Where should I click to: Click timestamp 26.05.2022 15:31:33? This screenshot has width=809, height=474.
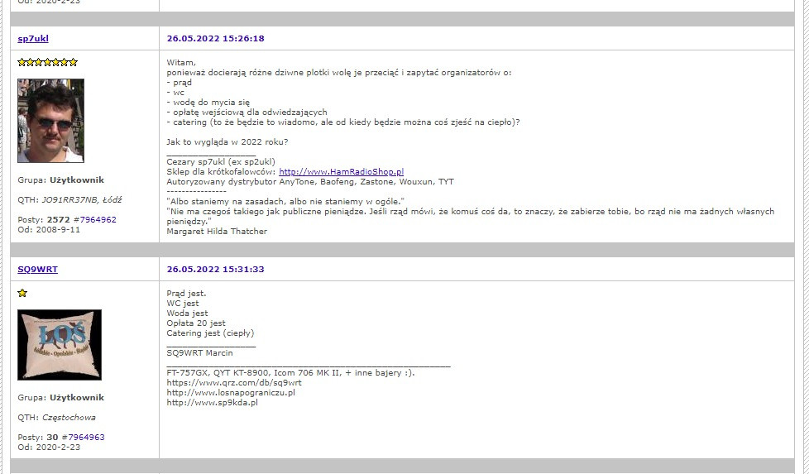click(216, 269)
